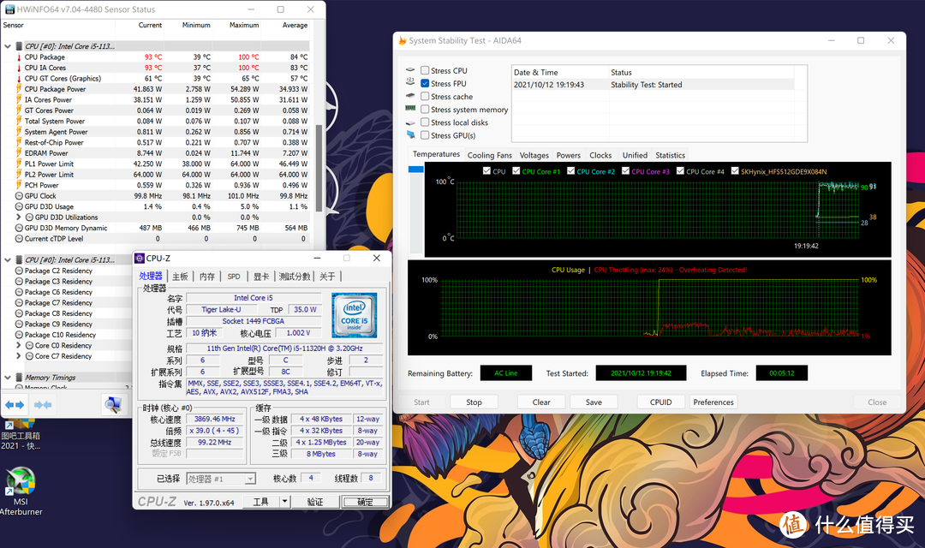Screen dimensions: 925x548
Task: Select the Stability Test: Started log row
Action: tap(653, 85)
